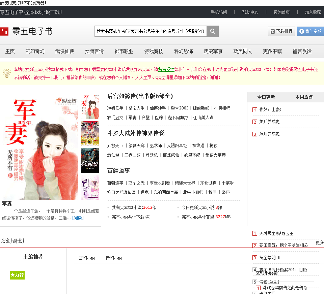Click 陛下何弃疗 book link
The image size is (324, 294).
[178, 118]
